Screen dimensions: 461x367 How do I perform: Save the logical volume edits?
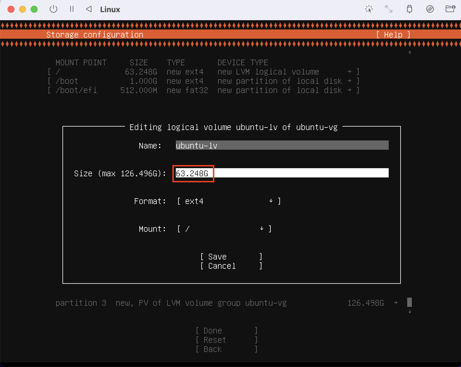(231, 257)
